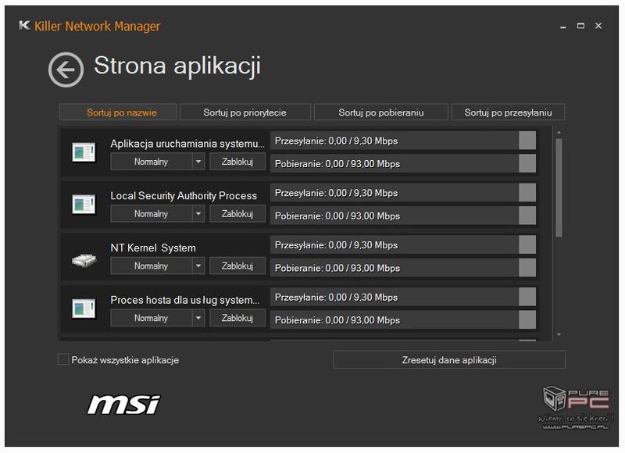Click the Killer K logo icon
Viewport: 625px width, 453px height.
(x=24, y=26)
